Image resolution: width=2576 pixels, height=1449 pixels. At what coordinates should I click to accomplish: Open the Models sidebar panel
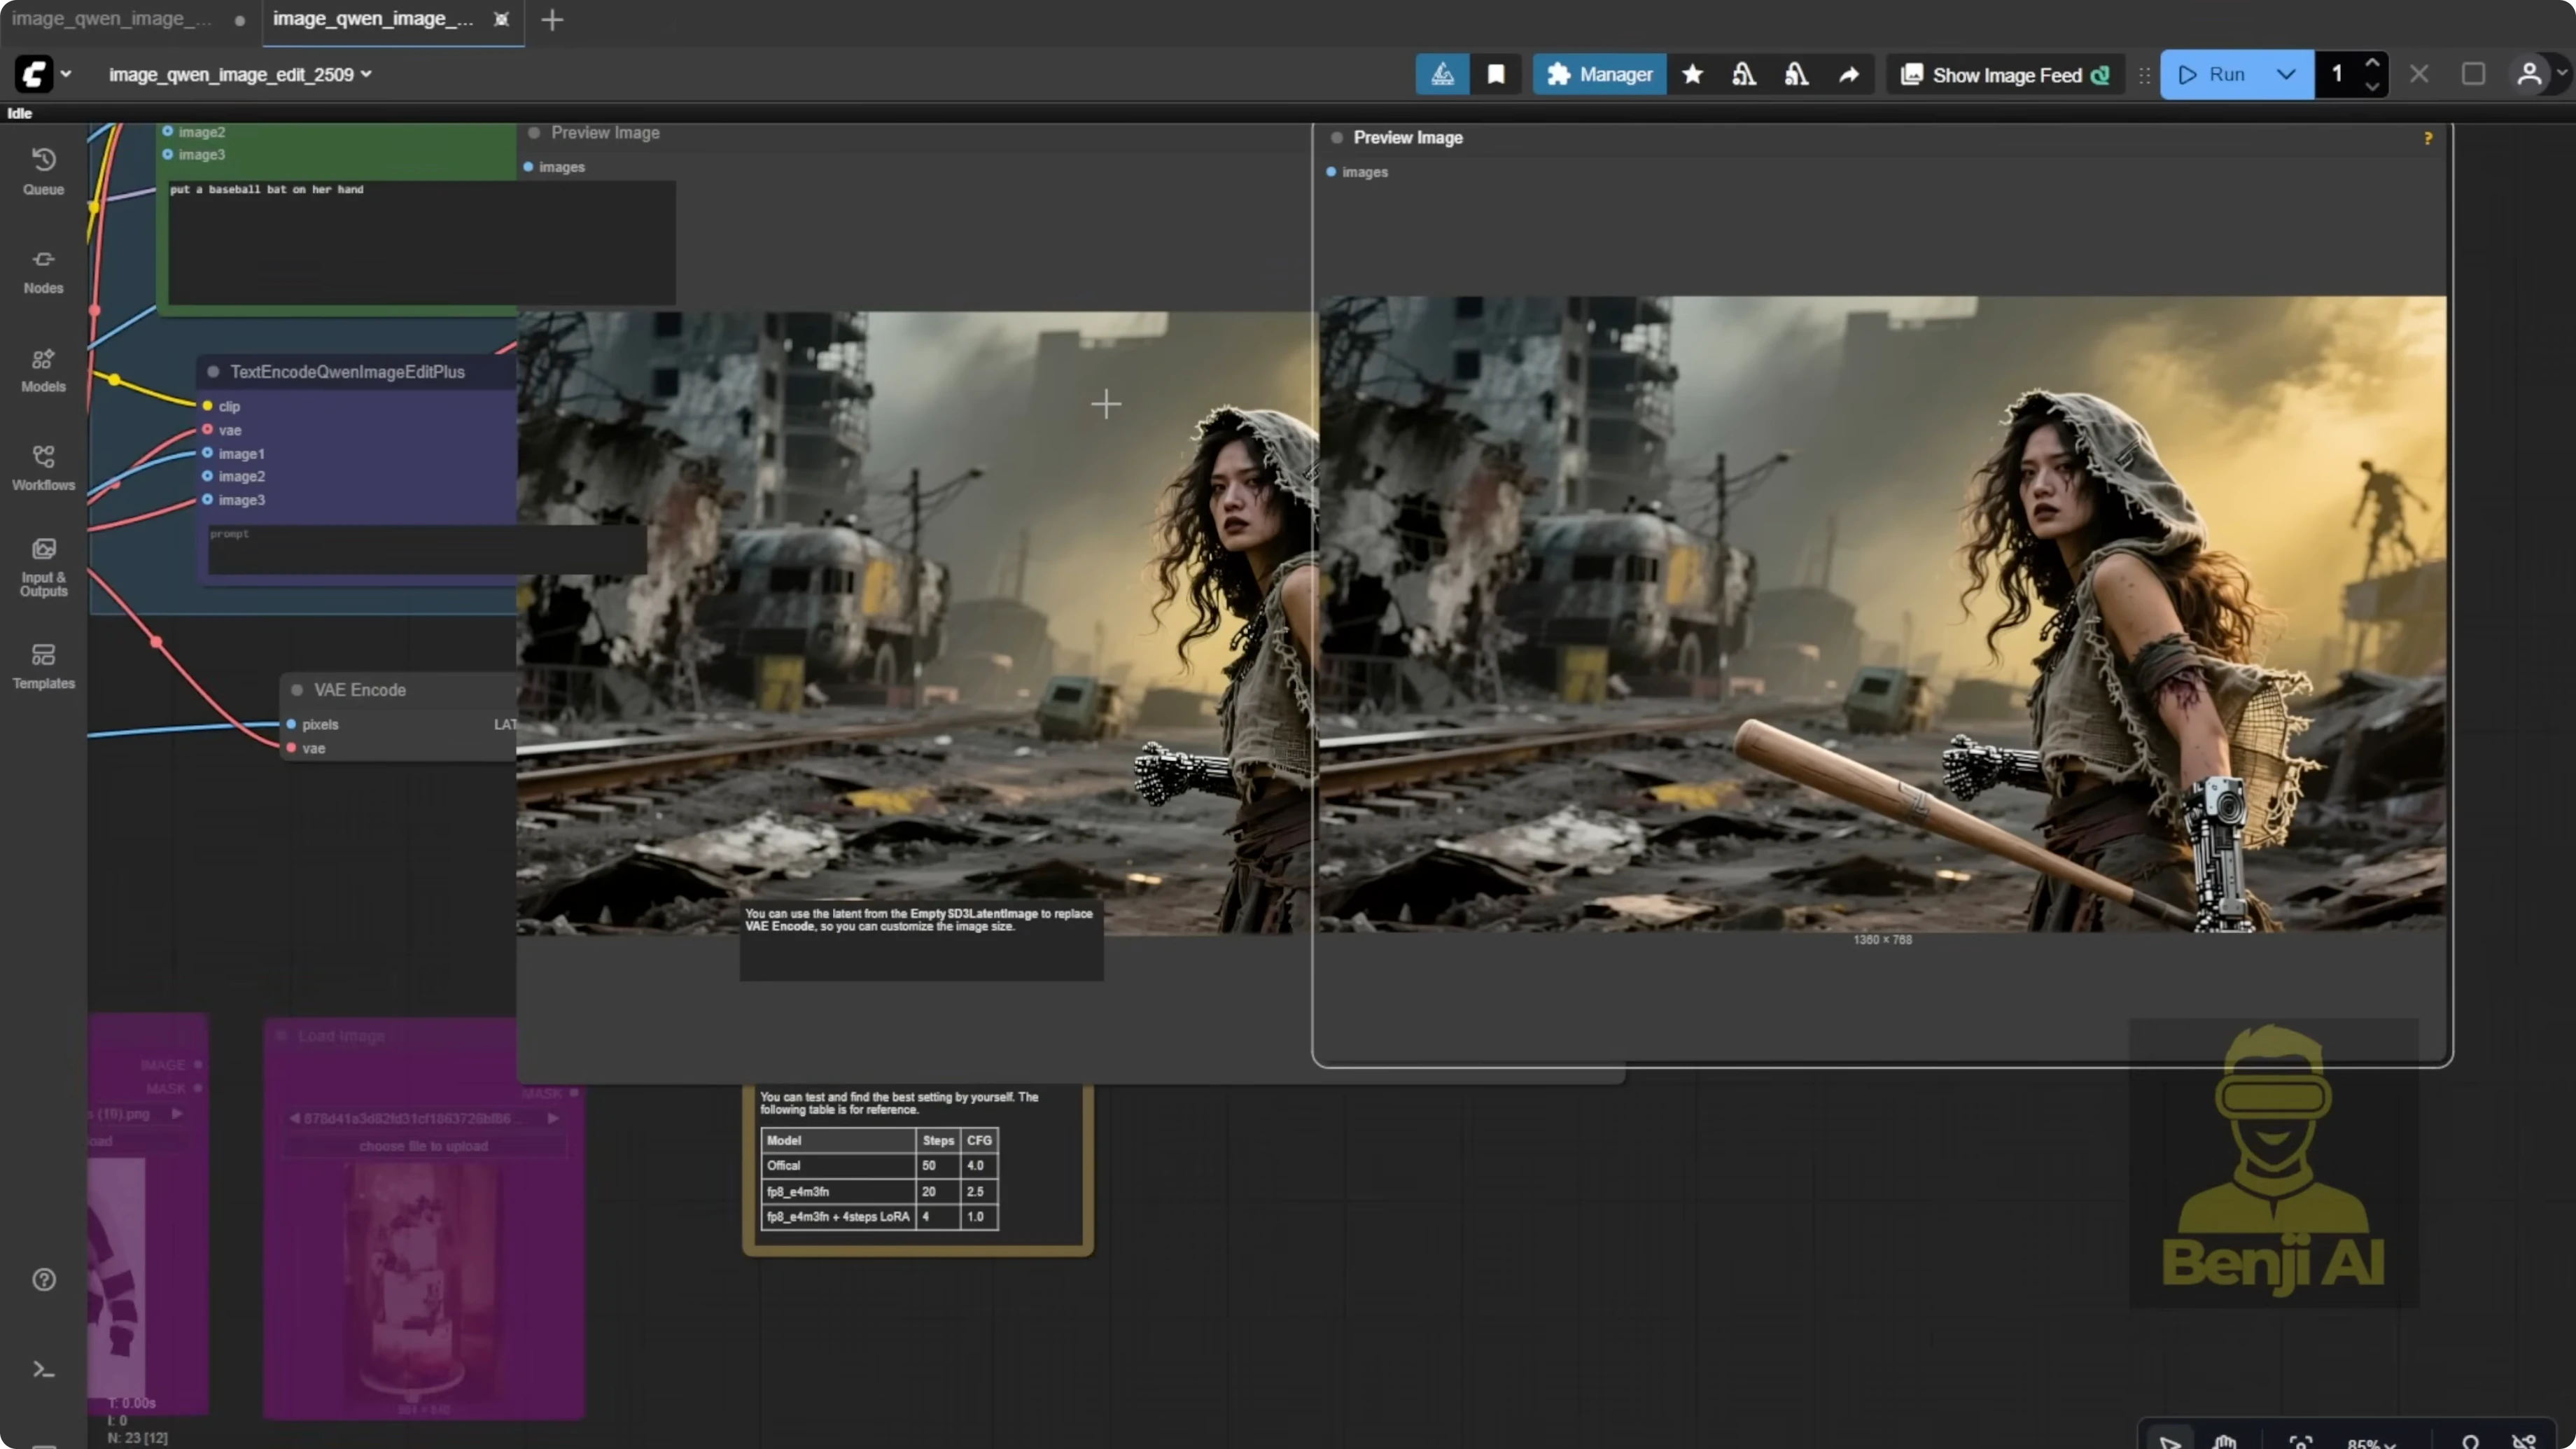(x=43, y=369)
